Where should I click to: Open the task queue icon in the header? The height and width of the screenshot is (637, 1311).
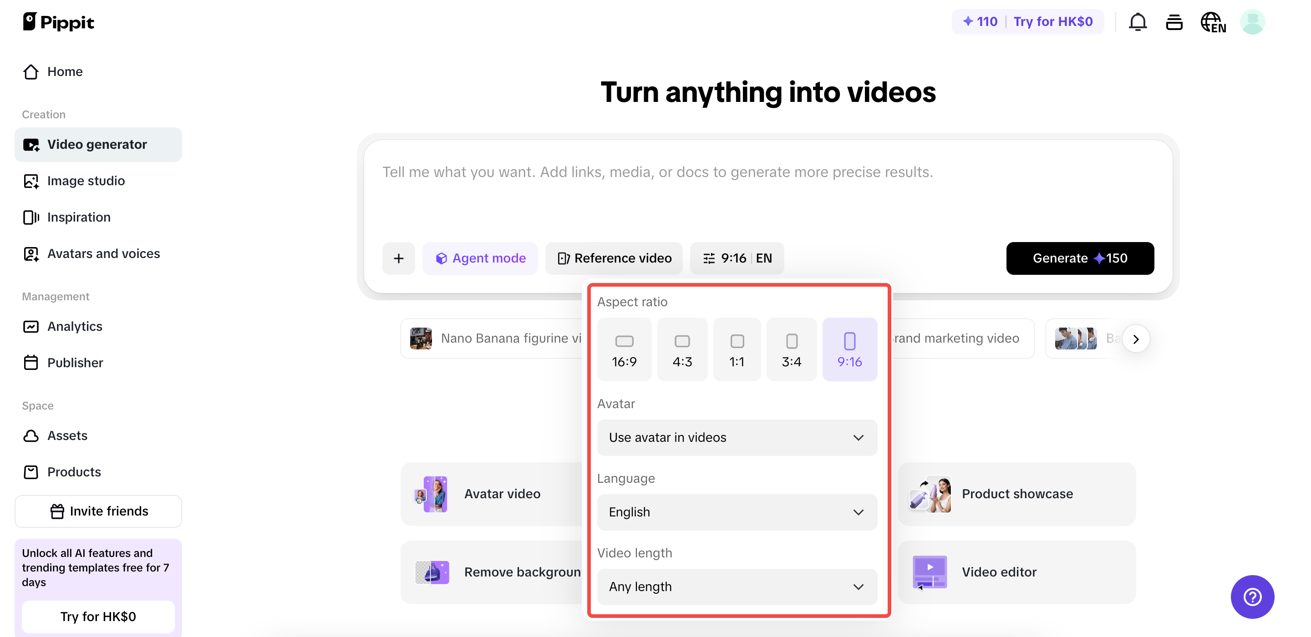pyautogui.click(x=1174, y=21)
